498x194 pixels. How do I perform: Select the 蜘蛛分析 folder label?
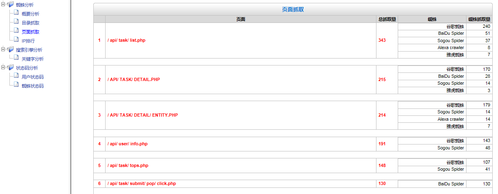pyautogui.click(x=25, y=5)
